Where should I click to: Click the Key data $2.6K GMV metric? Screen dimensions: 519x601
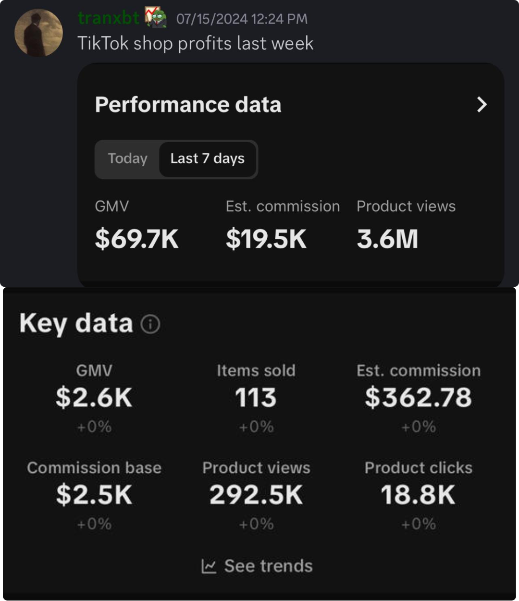tap(94, 397)
